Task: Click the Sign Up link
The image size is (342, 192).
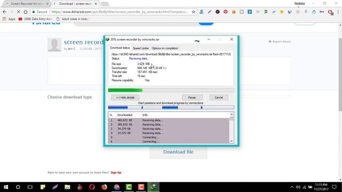Action: (116, 172)
